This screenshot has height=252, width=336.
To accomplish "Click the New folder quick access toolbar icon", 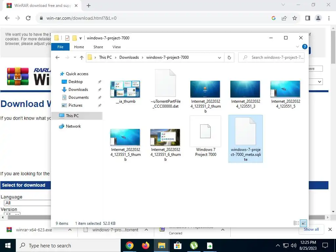I will pyautogui.click(x=74, y=38).
